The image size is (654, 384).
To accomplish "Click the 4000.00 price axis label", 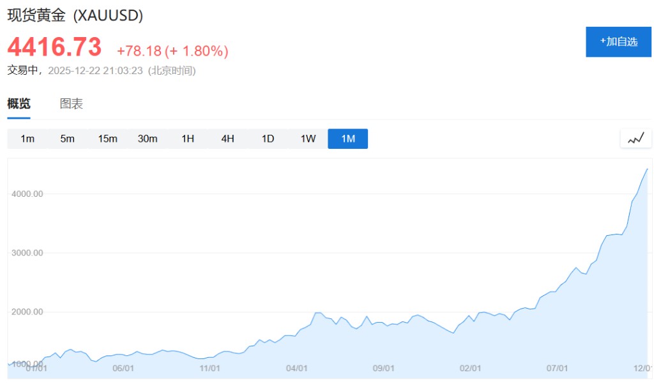I will tap(27, 194).
